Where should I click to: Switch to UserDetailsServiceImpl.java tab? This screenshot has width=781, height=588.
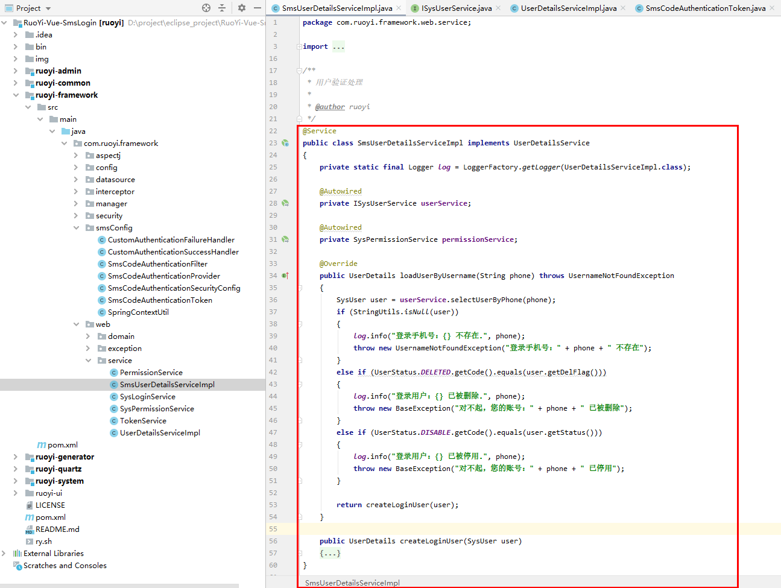[x=569, y=8]
